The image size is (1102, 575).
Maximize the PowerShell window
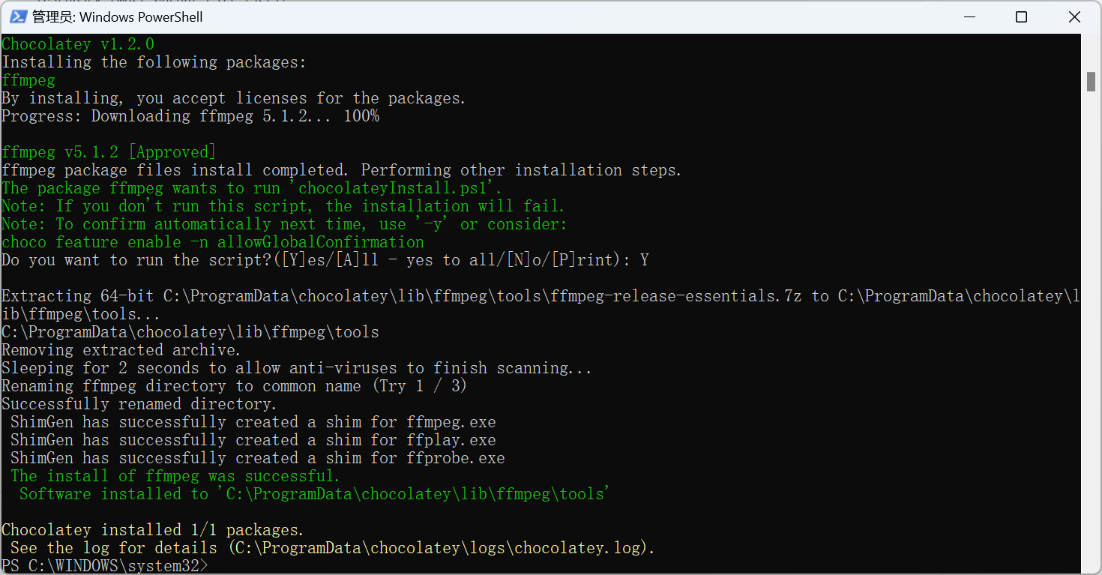coord(1021,16)
